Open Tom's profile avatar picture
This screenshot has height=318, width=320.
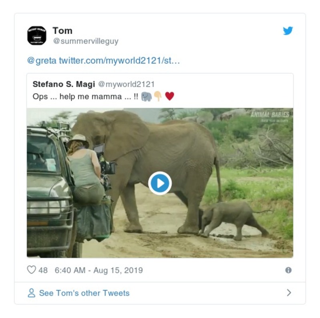[x=36, y=36]
